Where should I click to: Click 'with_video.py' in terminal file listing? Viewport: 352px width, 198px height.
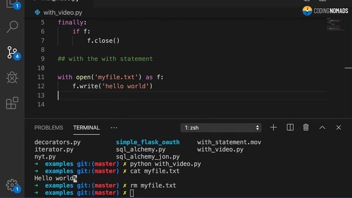[220, 149]
